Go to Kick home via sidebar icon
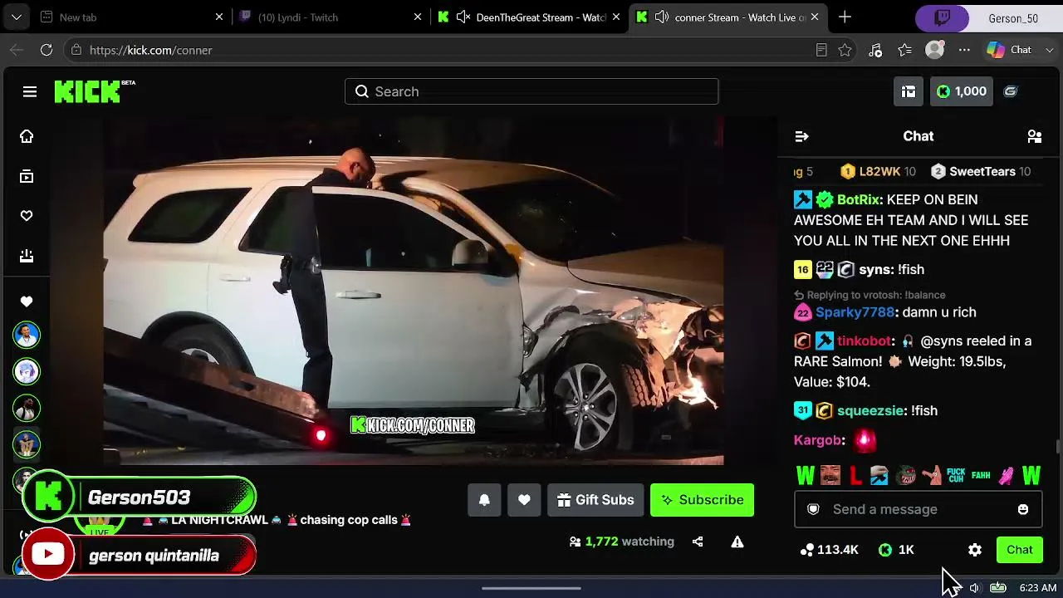 [x=27, y=136]
